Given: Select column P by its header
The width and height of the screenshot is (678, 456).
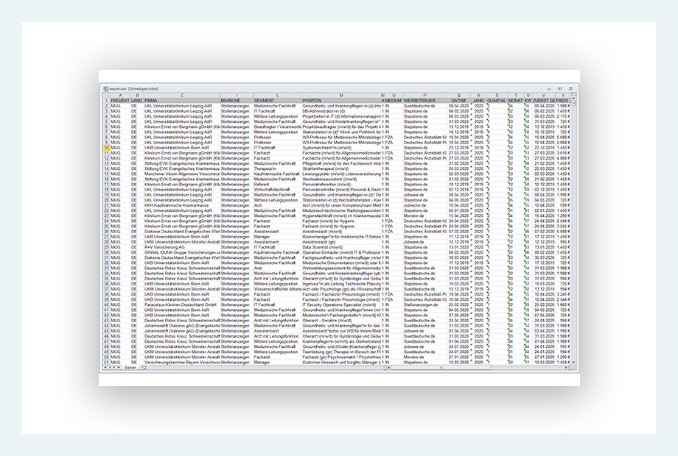Looking at the screenshot, I should point(424,96).
